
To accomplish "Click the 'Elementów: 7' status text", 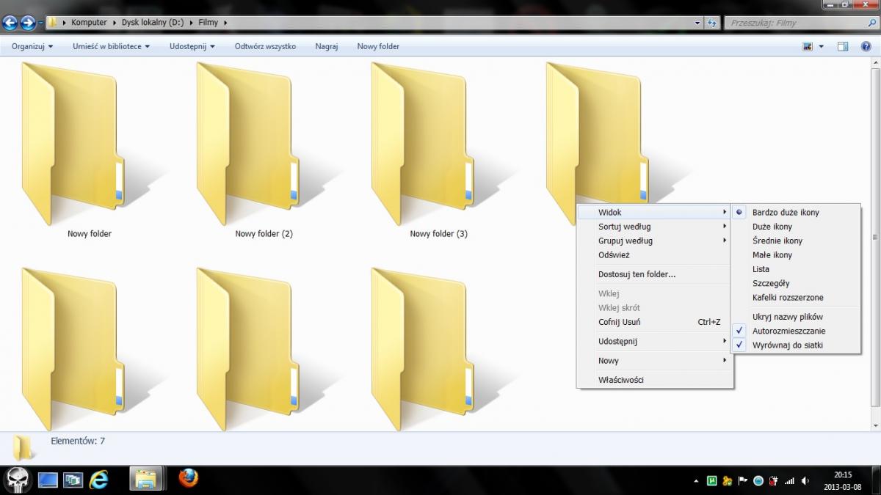I will click(x=78, y=441).
